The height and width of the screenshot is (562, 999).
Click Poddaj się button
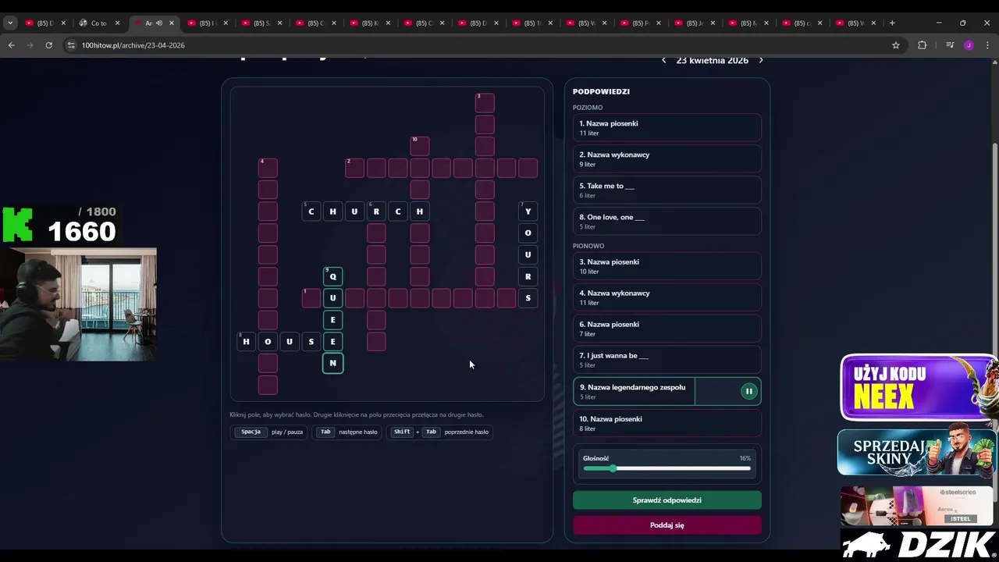[667, 525]
